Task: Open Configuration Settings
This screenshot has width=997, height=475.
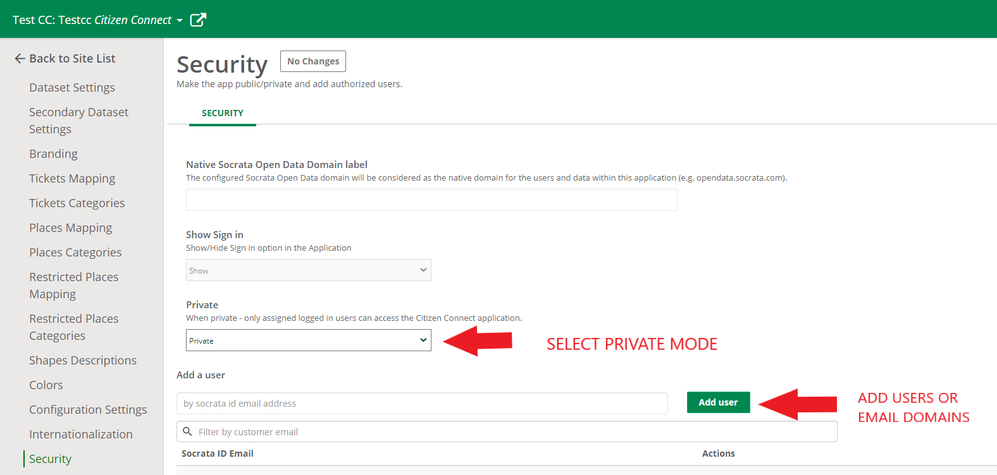Action: coord(88,410)
